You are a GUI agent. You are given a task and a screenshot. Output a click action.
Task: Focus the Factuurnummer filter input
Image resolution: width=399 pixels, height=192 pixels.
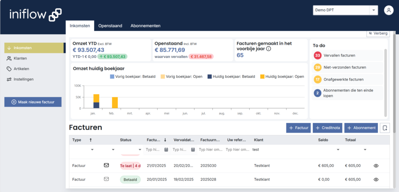tap(211, 150)
